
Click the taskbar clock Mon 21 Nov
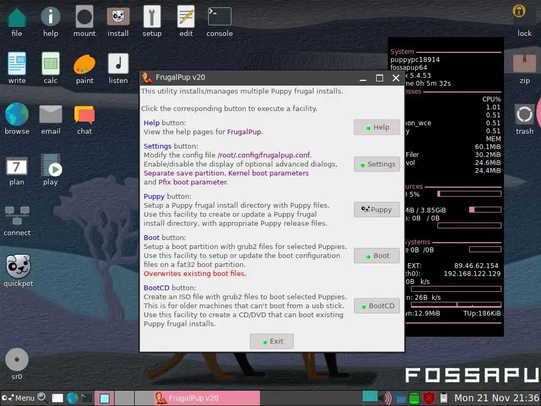click(497, 398)
